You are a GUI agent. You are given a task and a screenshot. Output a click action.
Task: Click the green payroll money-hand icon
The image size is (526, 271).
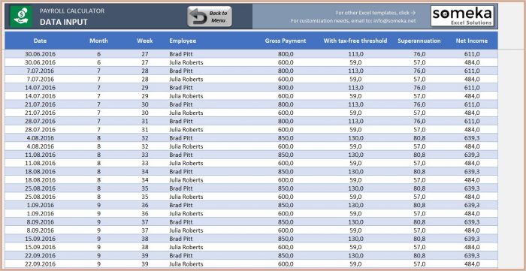click(x=21, y=17)
